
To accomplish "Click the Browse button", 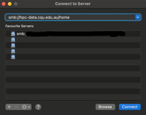I will 105,107.
